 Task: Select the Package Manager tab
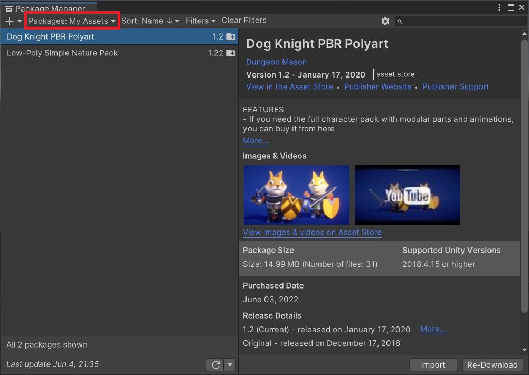click(x=49, y=8)
